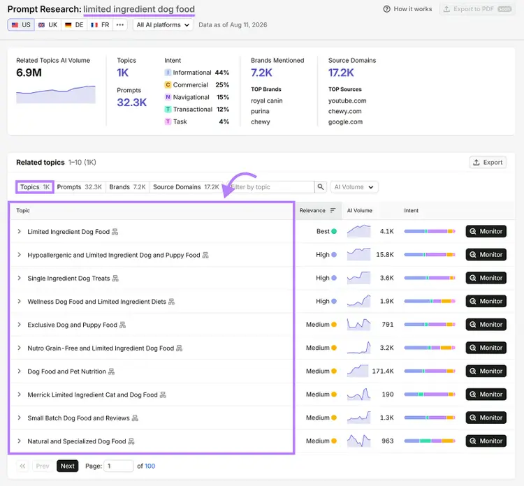Expand the Dog Food and Pet Nutrition row
This screenshot has height=486, width=524.
click(x=19, y=371)
